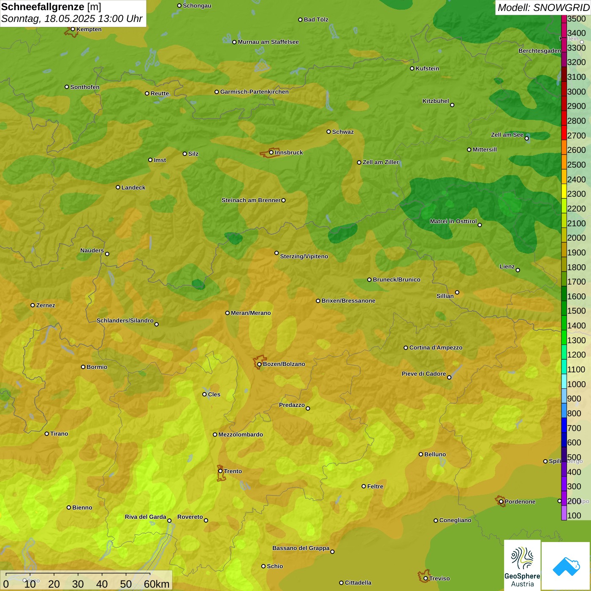Click the "Murnau am Staffelsee" label
The height and width of the screenshot is (591, 591).
[x=268, y=42]
